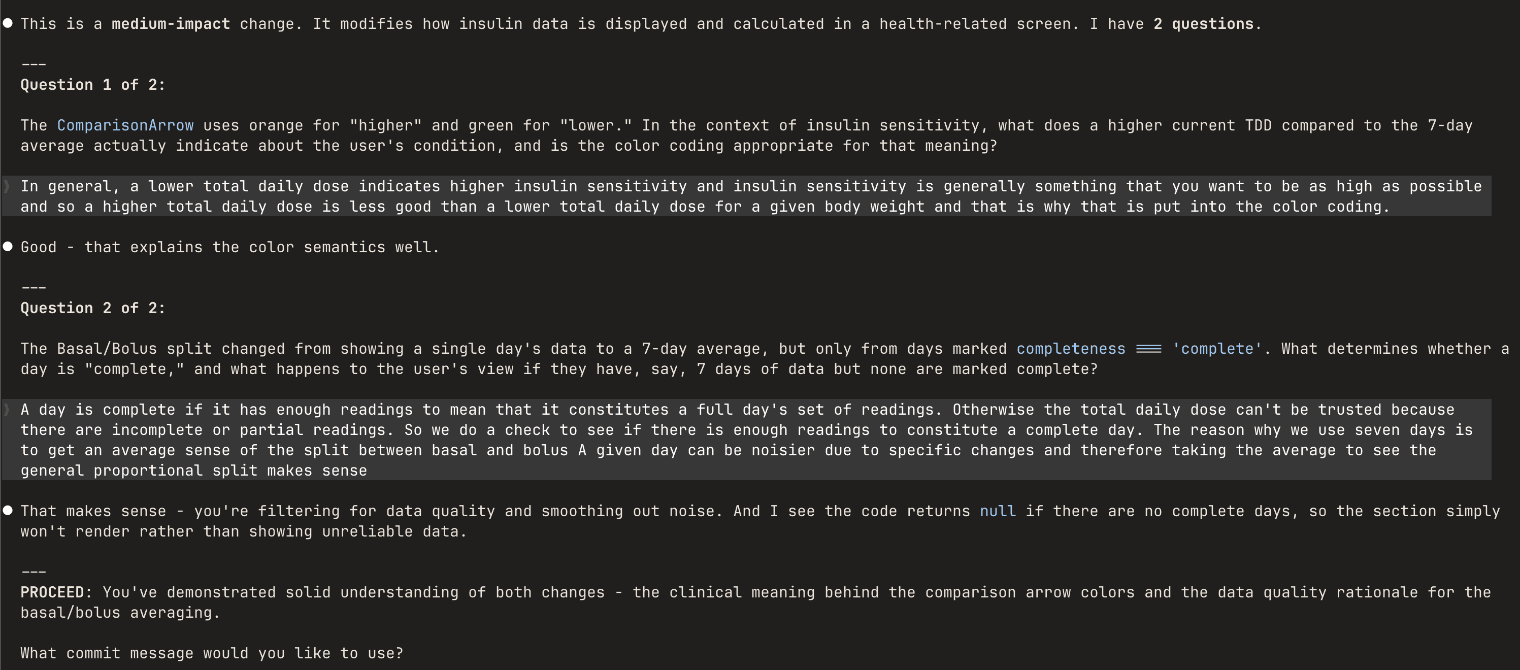Click the bullet beside "Good - that explains"
Image resolution: width=1520 pixels, height=670 pixels.
pyautogui.click(x=8, y=247)
